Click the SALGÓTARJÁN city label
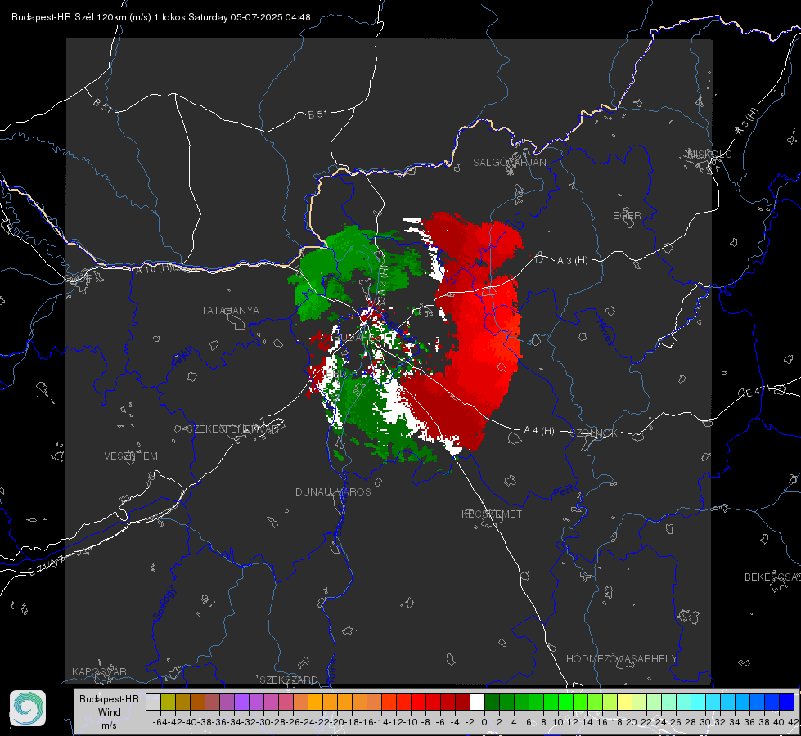Image resolution: width=801 pixels, height=736 pixels. click(509, 163)
